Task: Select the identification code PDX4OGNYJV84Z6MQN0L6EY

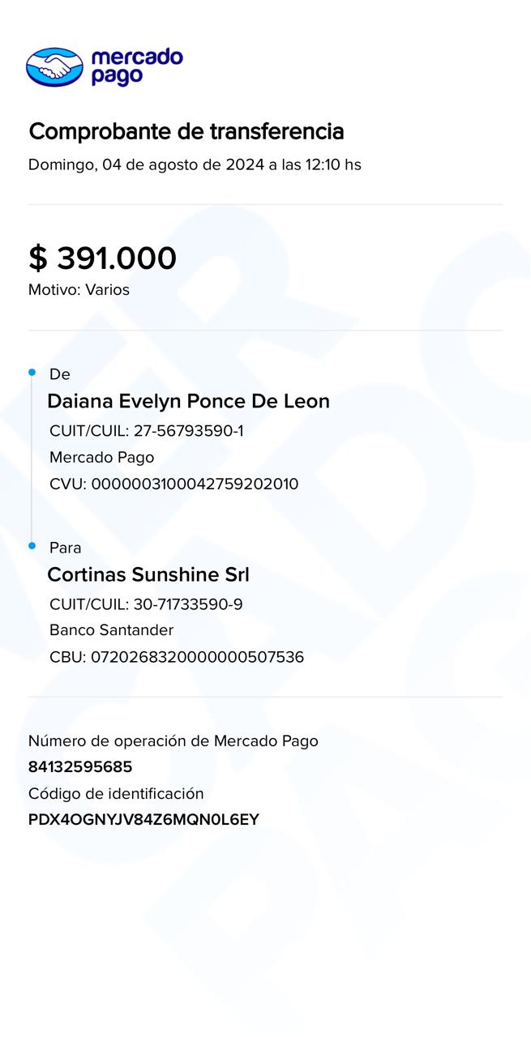Action: click(x=143, y=819)
